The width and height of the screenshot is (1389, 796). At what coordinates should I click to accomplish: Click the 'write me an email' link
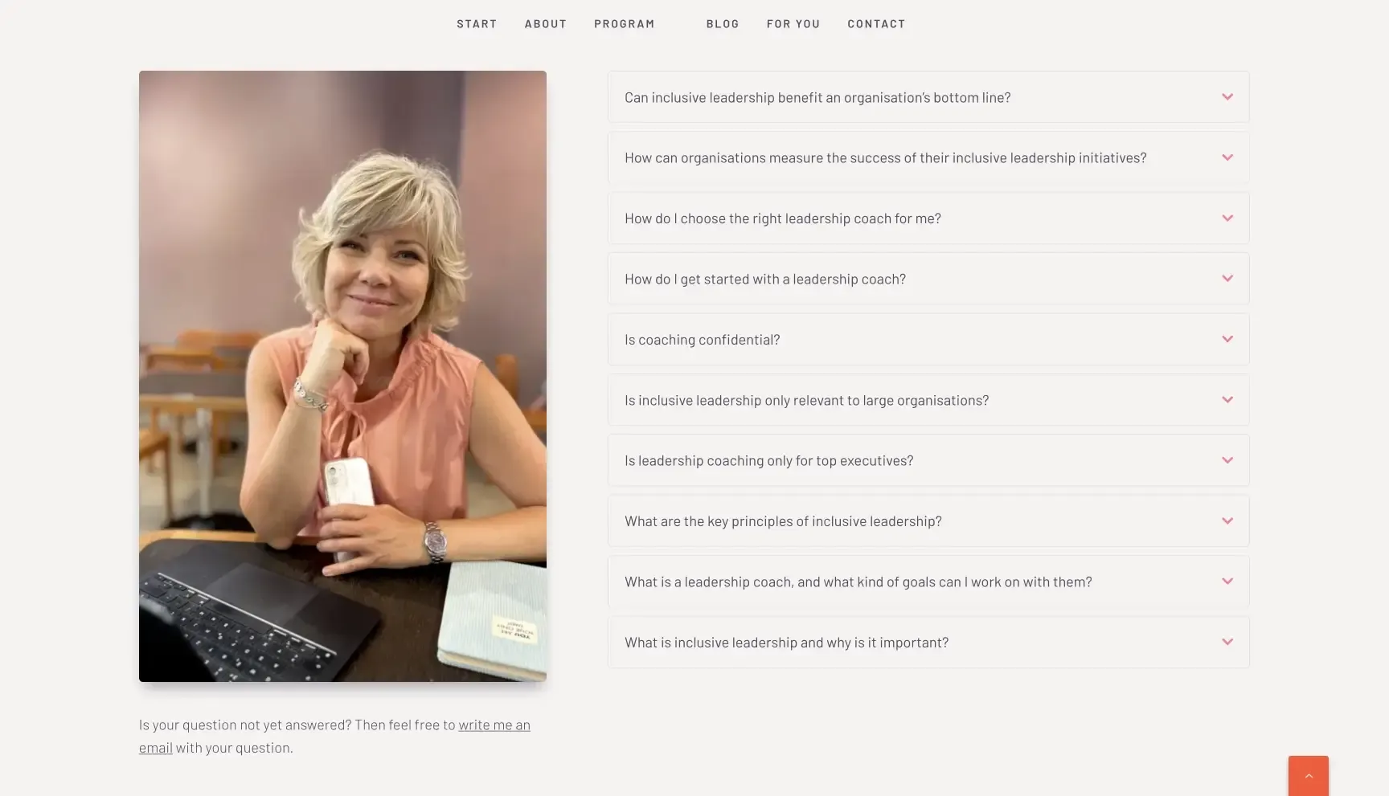(334, 736)
